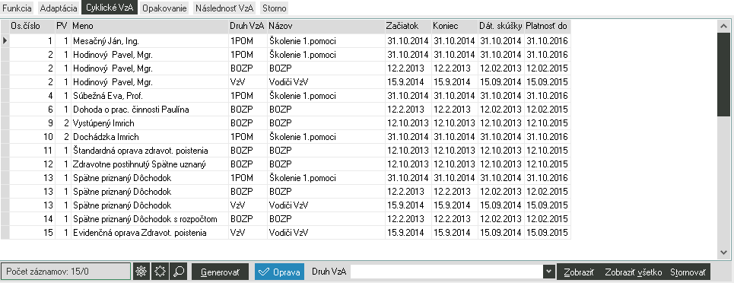Click the Zobraziť button
The width and height of the screenshot is (734, 283).
[x=579, y=272]
